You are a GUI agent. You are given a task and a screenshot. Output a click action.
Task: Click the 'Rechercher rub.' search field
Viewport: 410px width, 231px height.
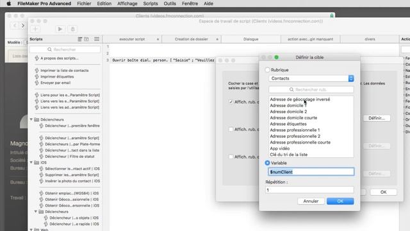click(311, 90)
